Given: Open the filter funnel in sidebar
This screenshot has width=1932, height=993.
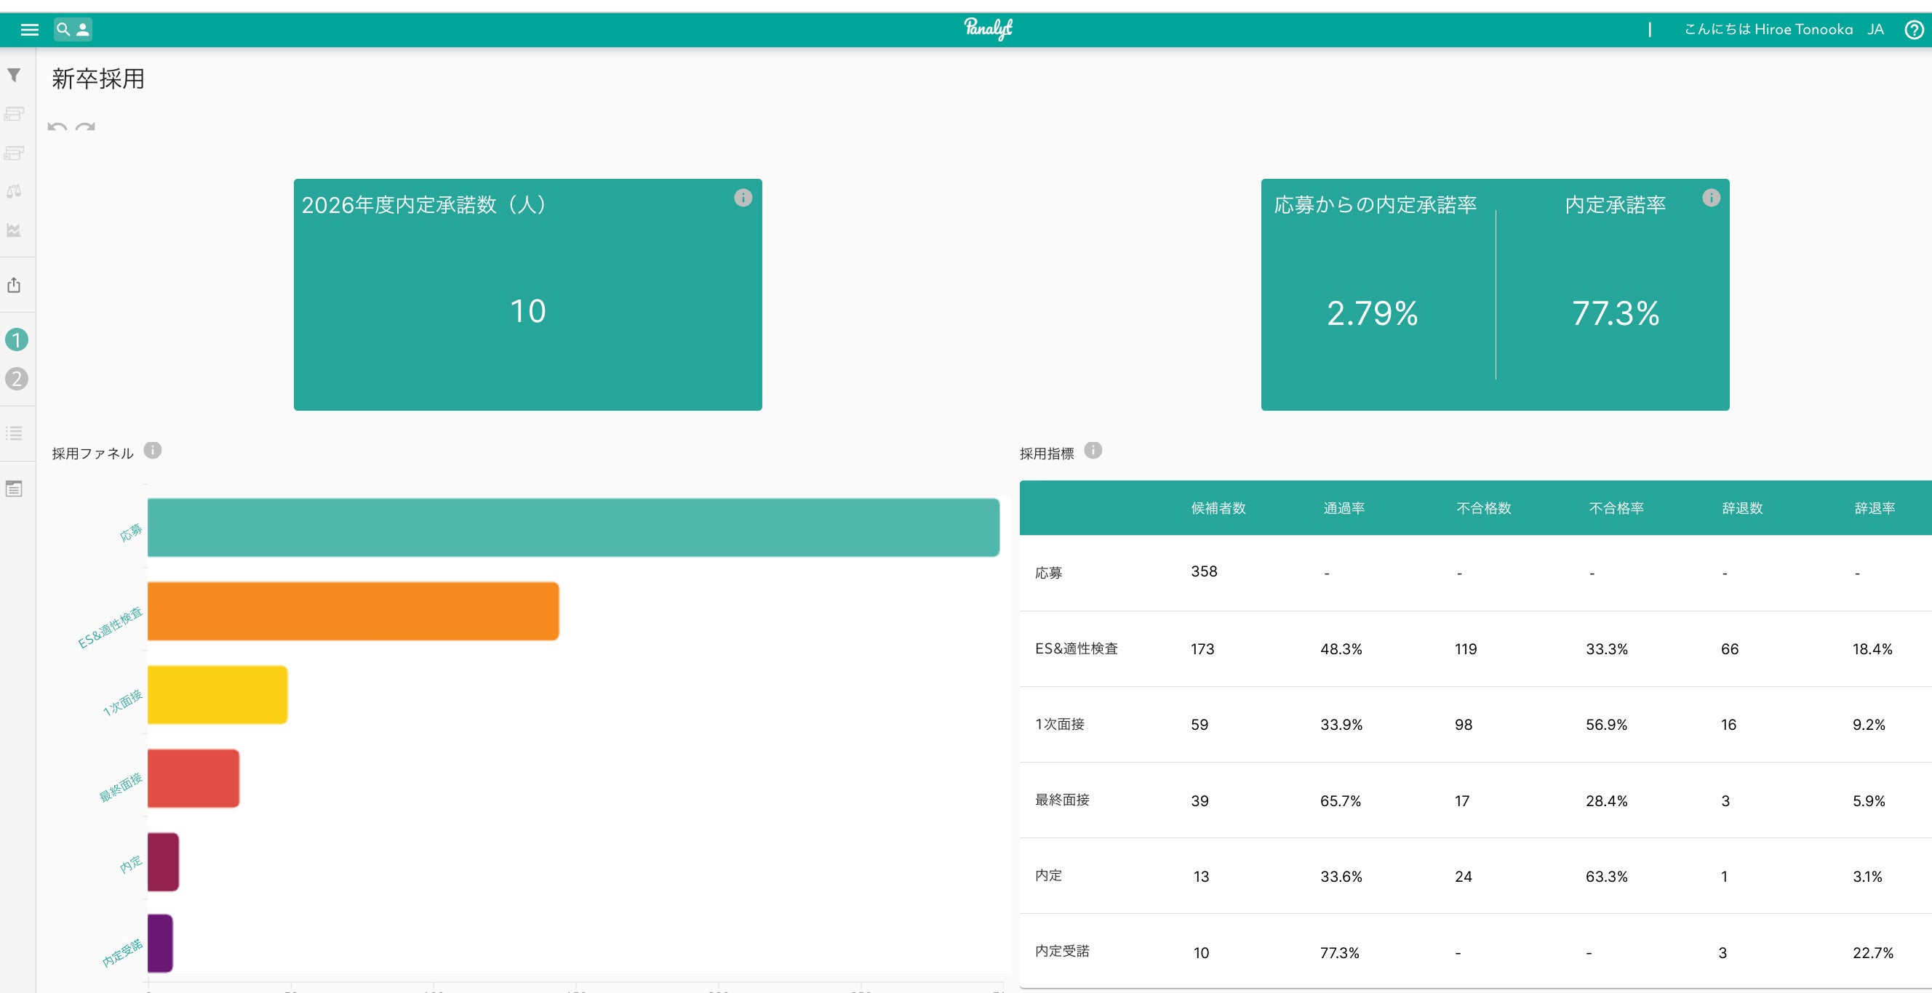Looking at the screenshot, I should point(15,75).
